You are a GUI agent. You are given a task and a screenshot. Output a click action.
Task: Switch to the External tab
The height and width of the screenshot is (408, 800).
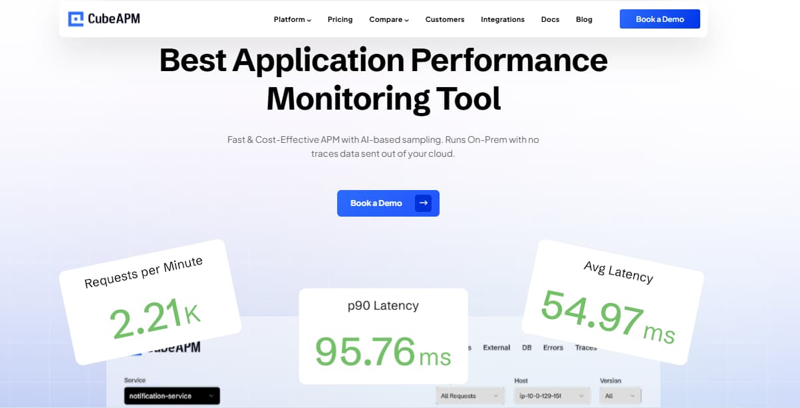496,348
